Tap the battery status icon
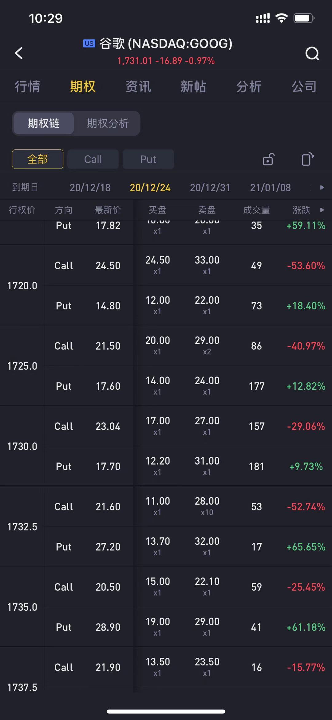Viewport: 332px width, 720px height. [304, 18]
